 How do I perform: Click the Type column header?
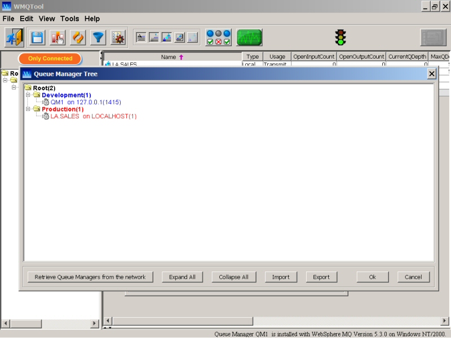(253, 57)
